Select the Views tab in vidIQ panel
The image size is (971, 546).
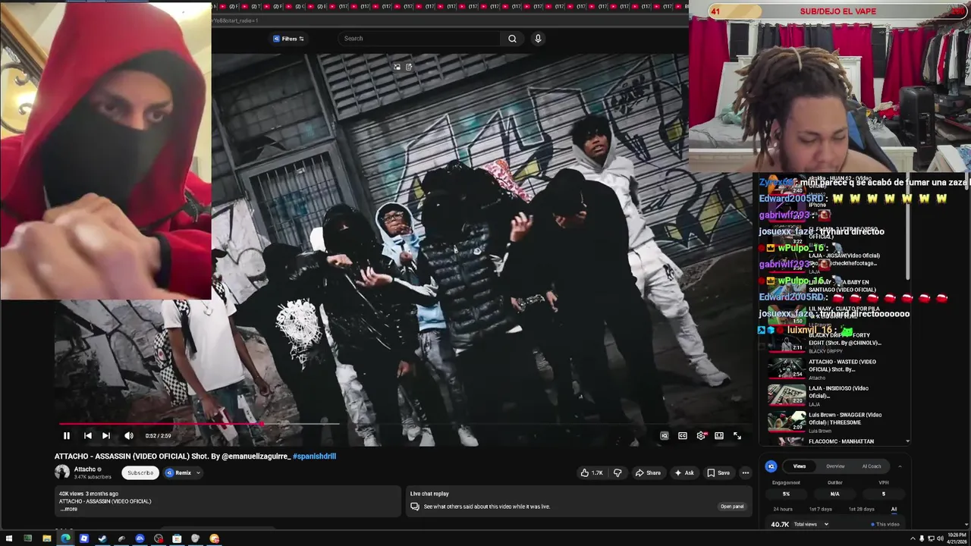click(800, 466)
